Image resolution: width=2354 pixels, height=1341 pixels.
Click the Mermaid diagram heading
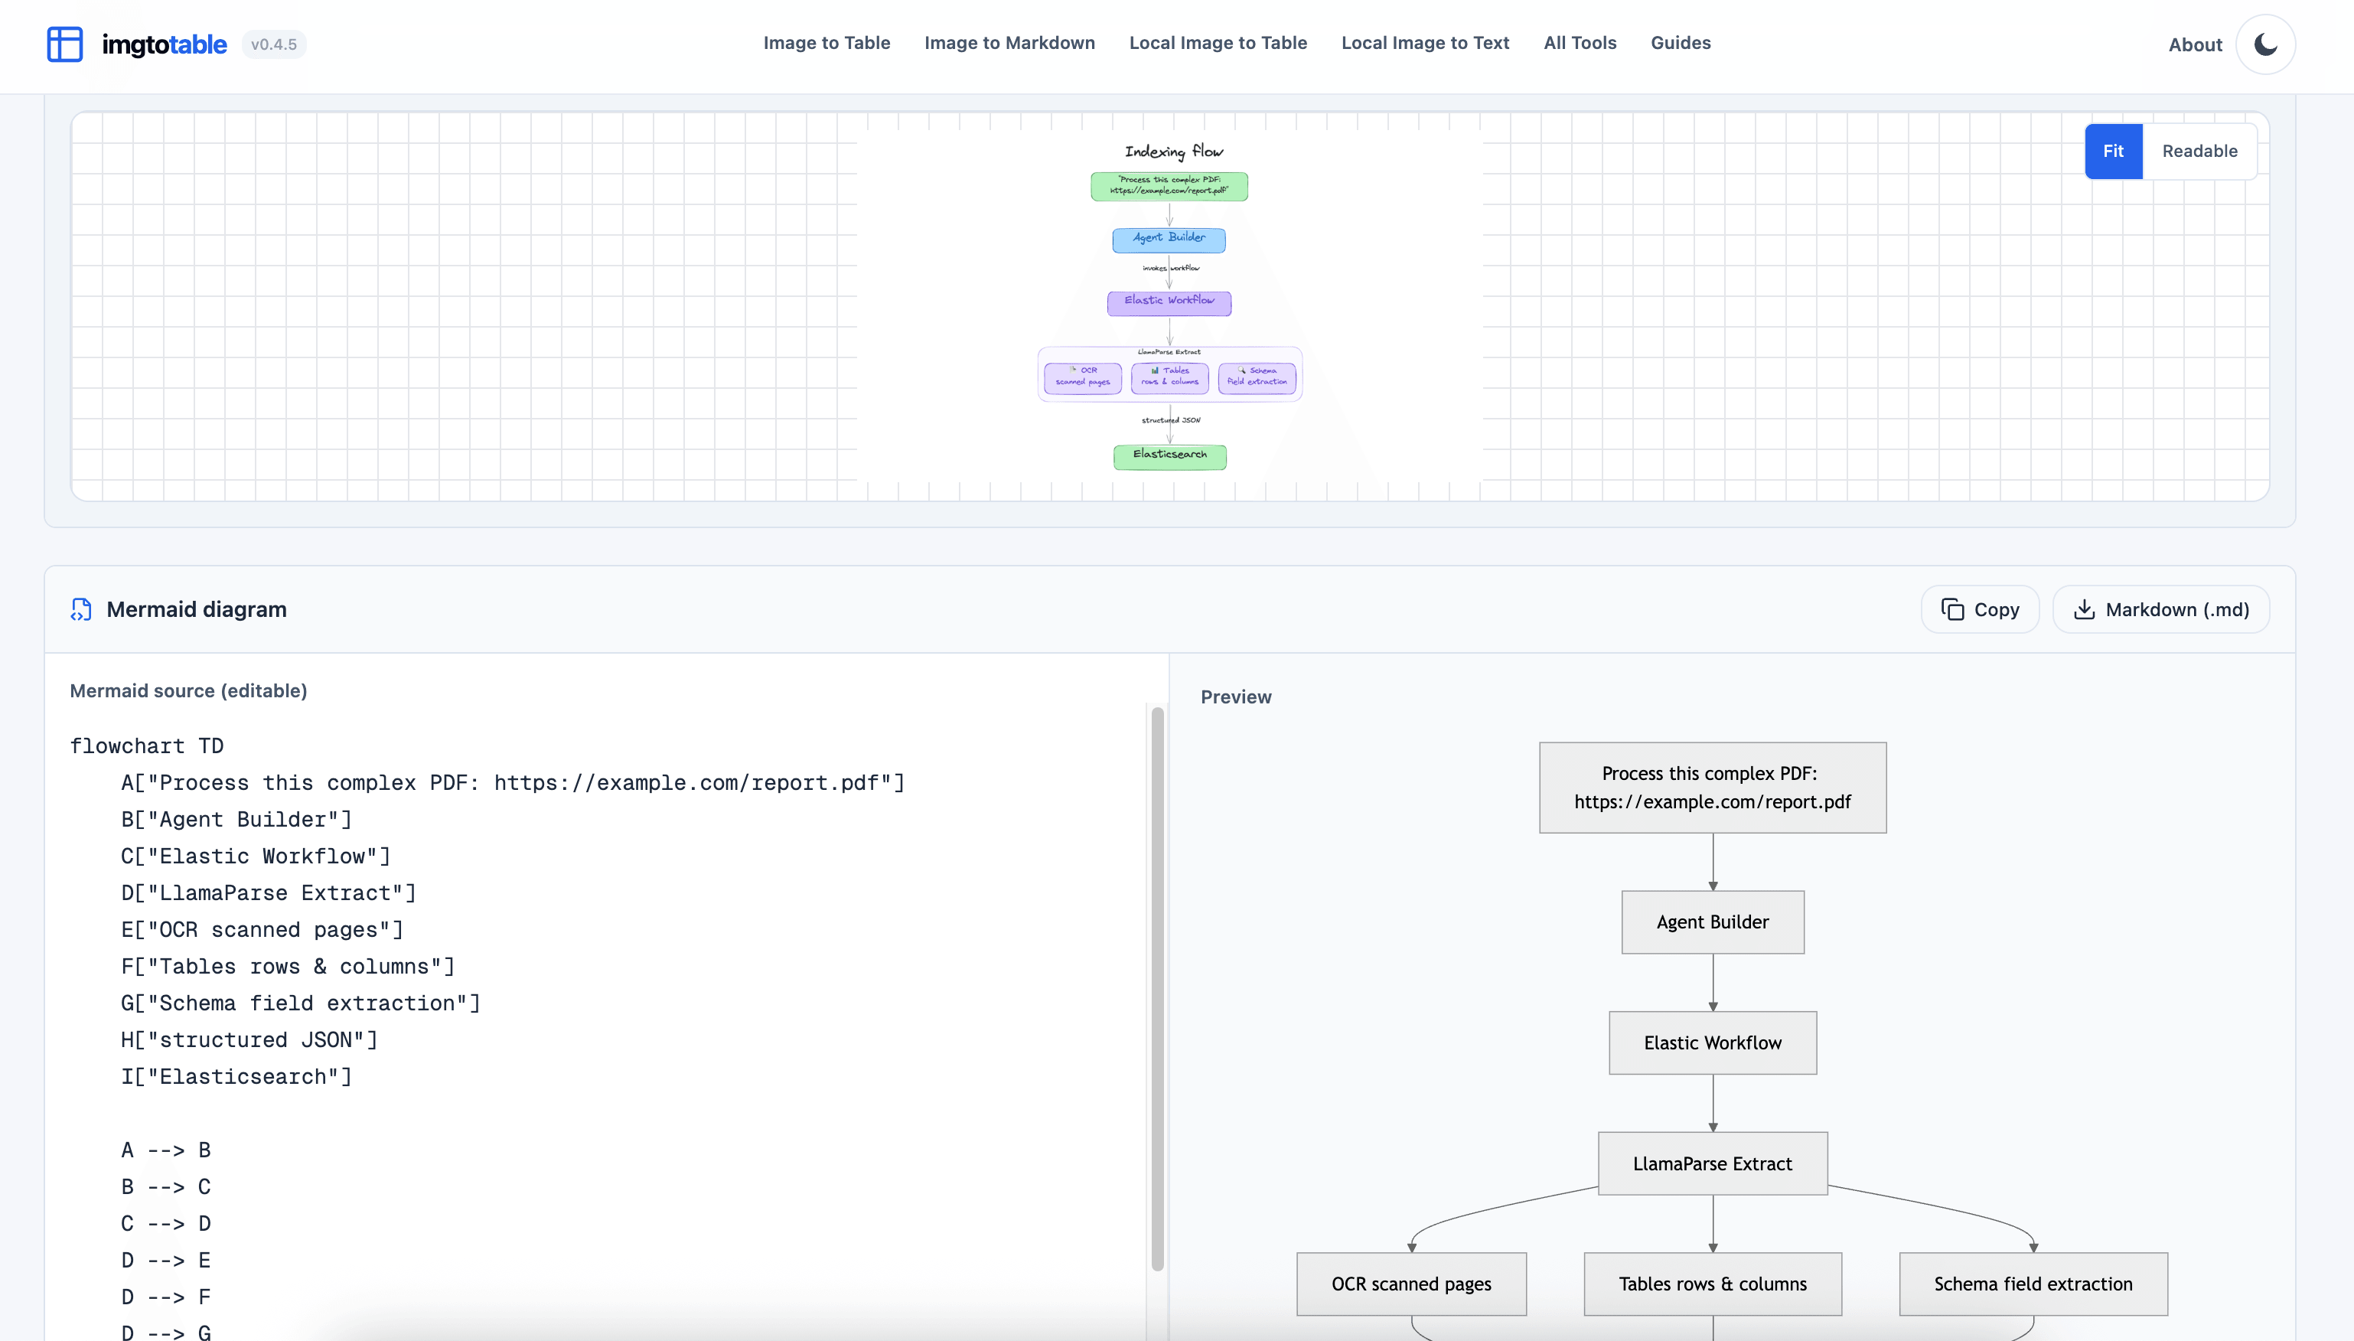(x=196, y=610)
